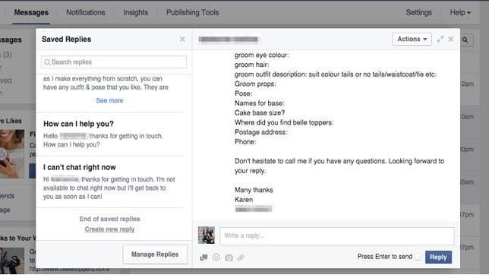The width and height of the screenshot is (489, 275).
Task: Go to Publishing Tools tab
Action: click(192, 12)
